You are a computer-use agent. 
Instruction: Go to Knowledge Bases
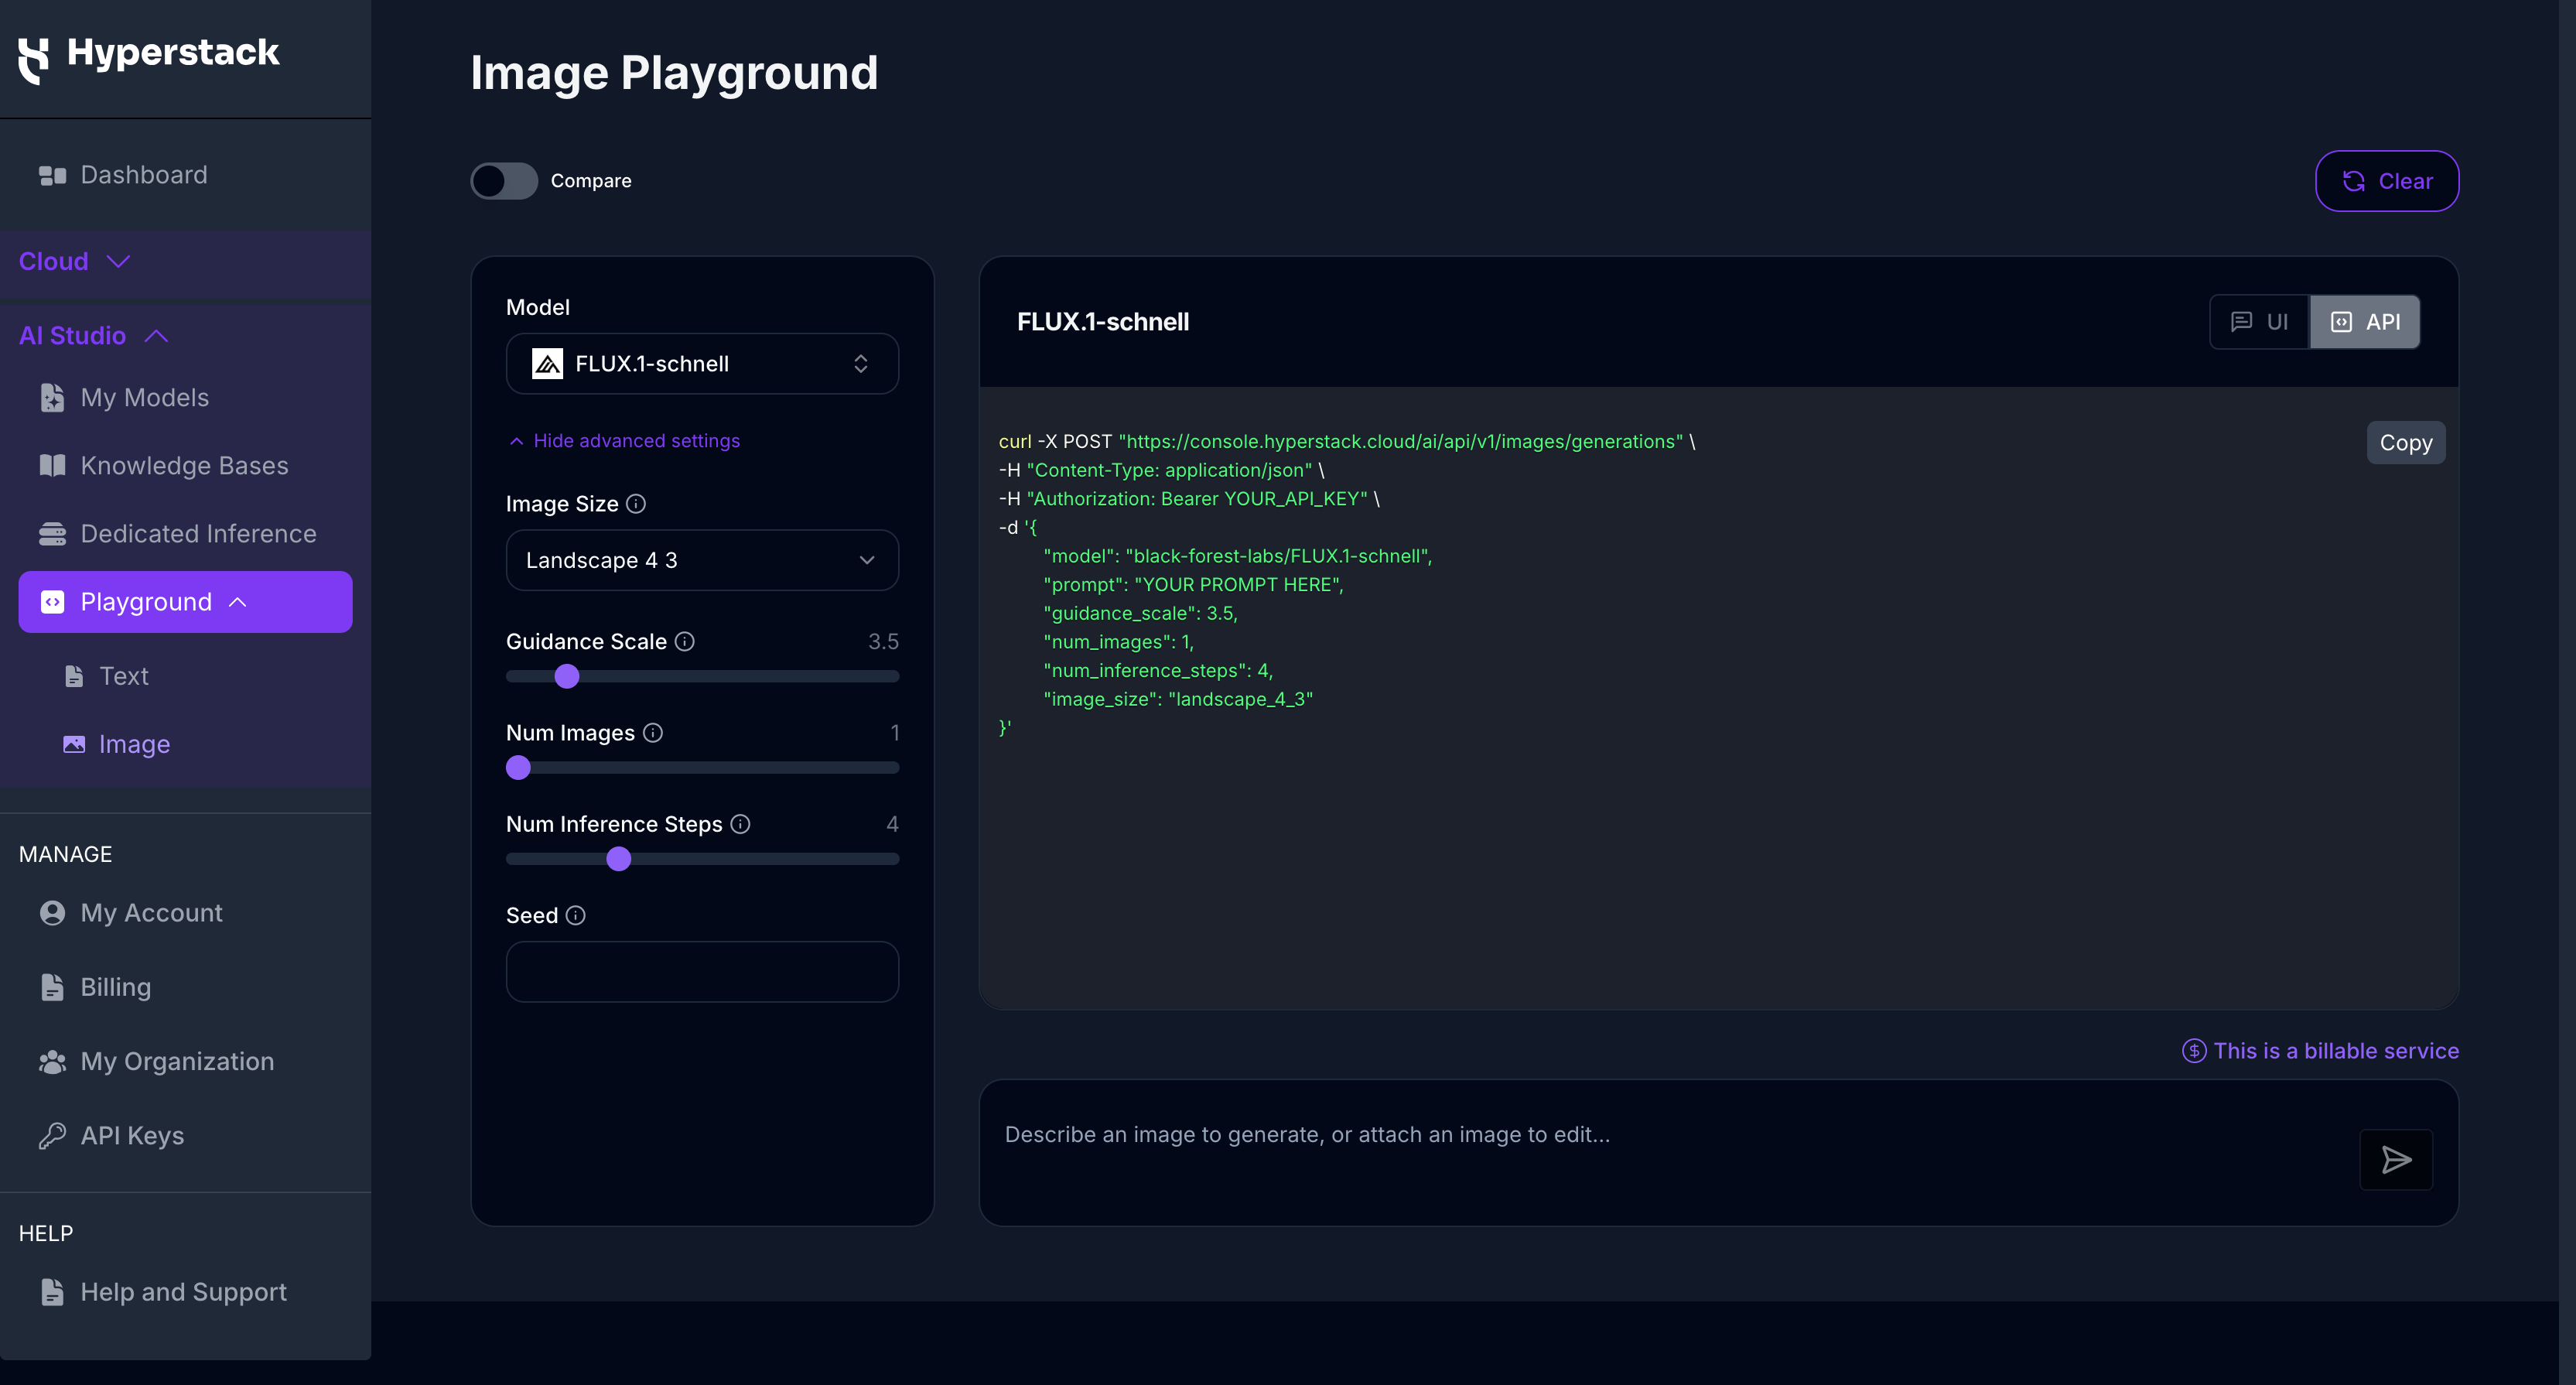[184, 465]
